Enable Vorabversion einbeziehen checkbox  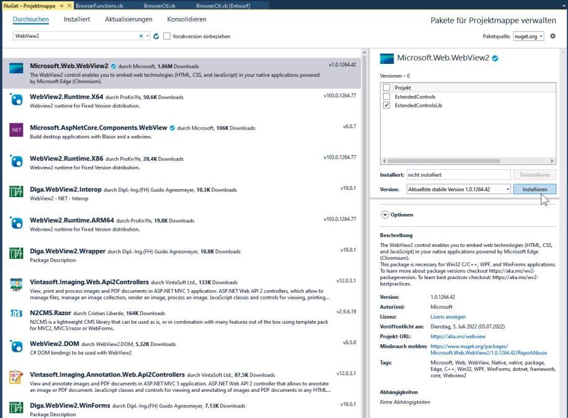coord(166,36)
